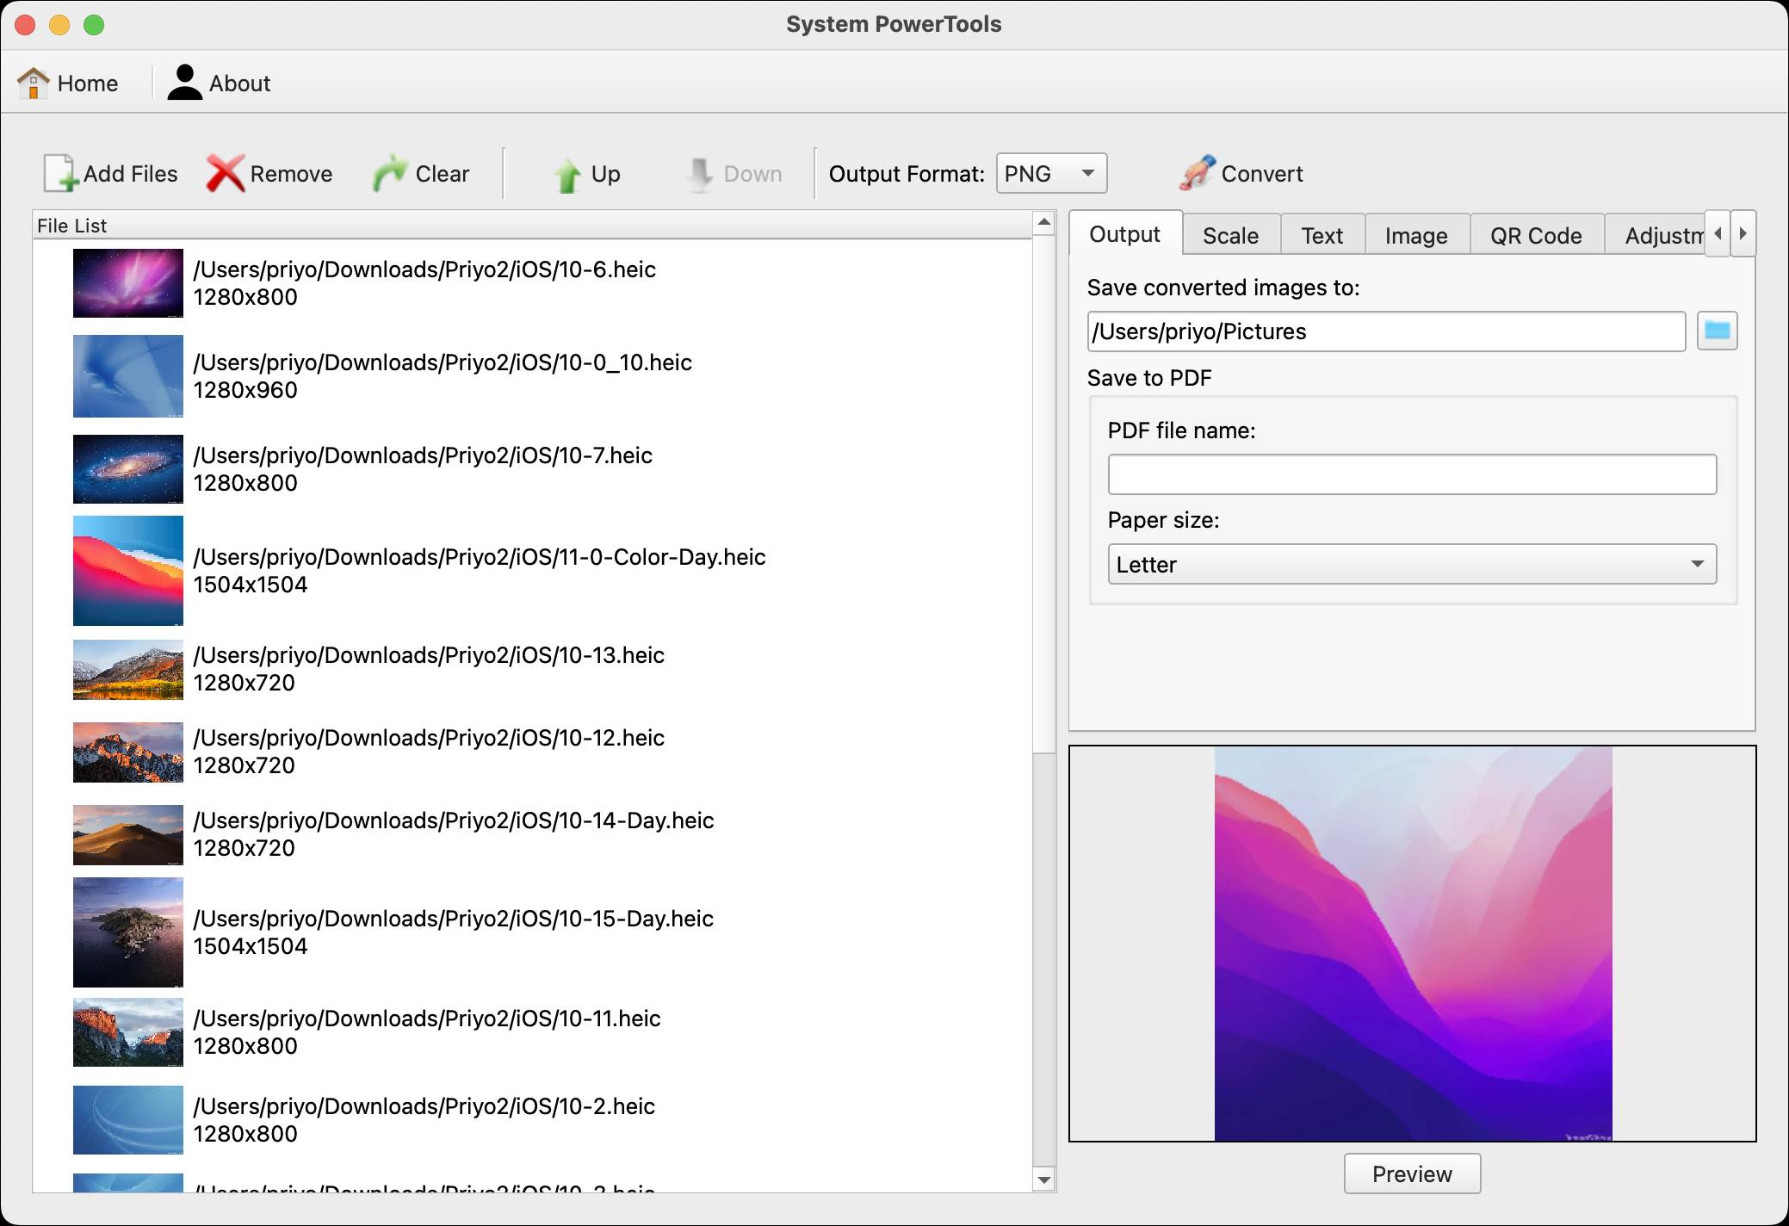Switch to the Scale tab
1789x1226 pixels.
[1229, 234]
